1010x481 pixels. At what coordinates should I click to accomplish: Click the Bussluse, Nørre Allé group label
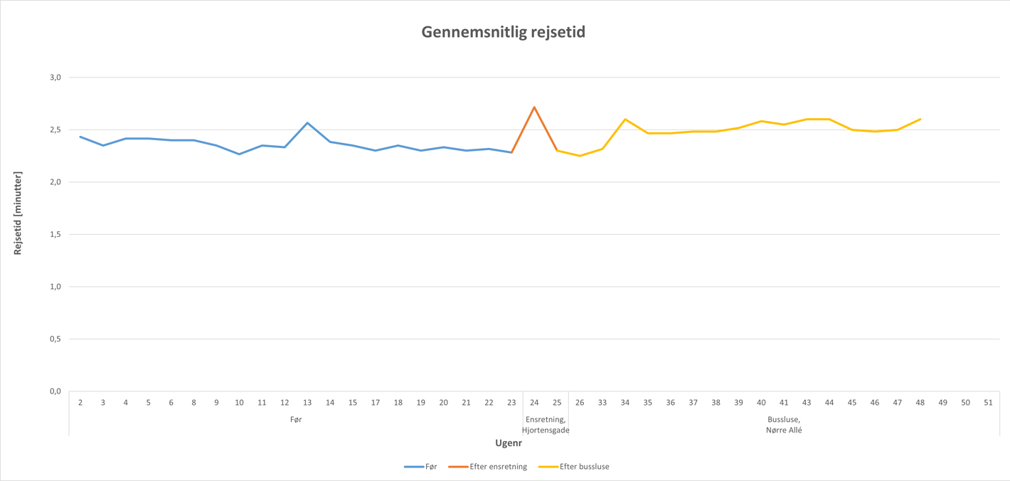click(784, 425)
